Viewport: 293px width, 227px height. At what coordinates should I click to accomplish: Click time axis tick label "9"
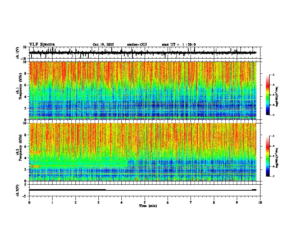pyautogui.click(x=237, y=203)
